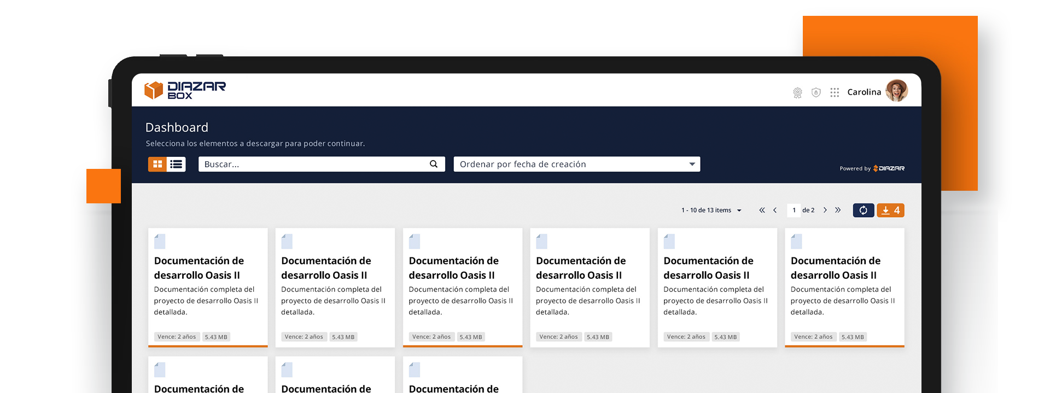Click the dark blue refresh button
The width and height of the screenshot is (1050, 393).
point(864,210)
